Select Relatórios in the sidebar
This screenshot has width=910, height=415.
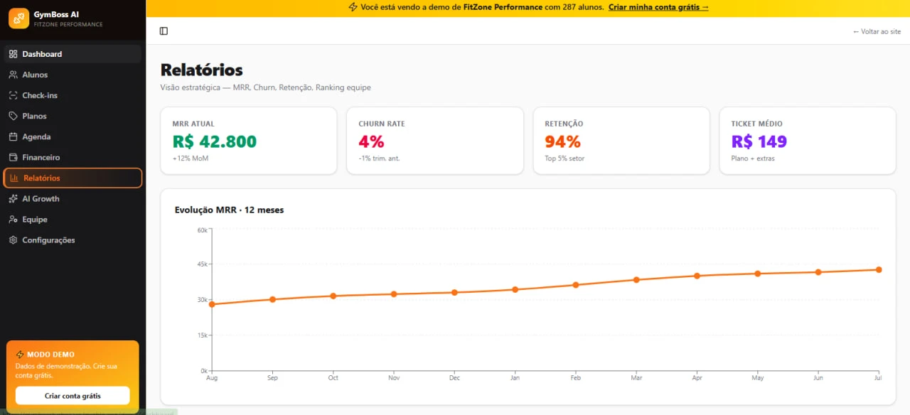73,178
